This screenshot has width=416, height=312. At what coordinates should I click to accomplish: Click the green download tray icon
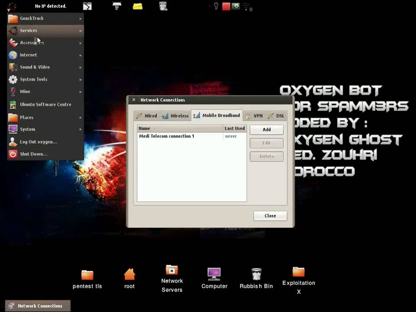(x=236, y=6)
